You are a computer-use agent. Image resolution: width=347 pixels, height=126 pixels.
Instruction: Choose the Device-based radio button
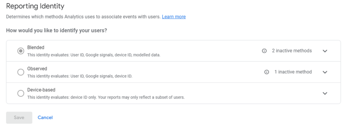[x=21, y=93]
